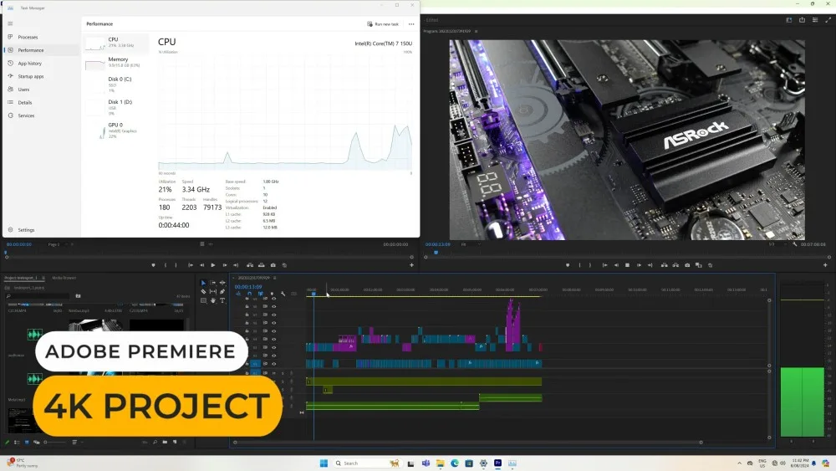Toggle snap in timeline magnet icon
Image resolution: width=836 pixels, height=471 pixels.
coord(249,294)
